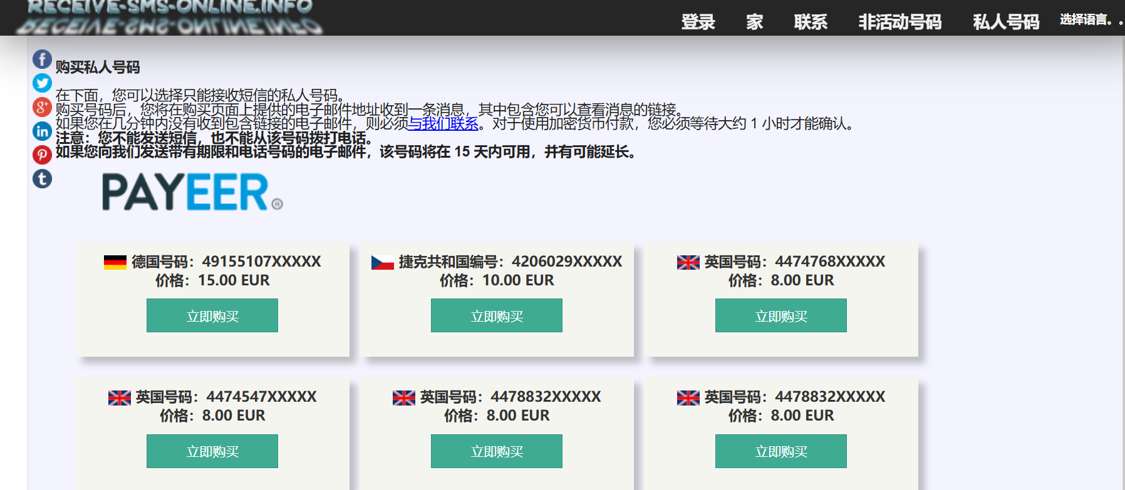
Task: Follow the 与我们联系 link
Action: pyautogui.click(x=443, y=123)
